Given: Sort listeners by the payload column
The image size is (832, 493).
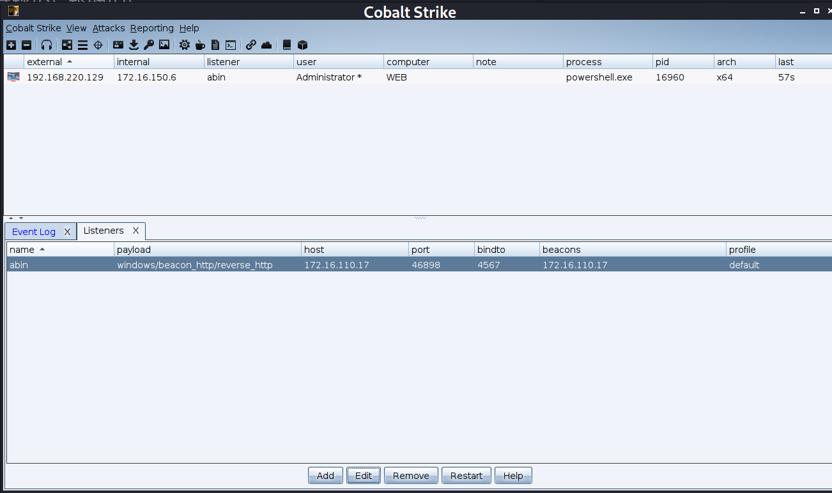Looking at the screenshot, I should coord(208,250).
